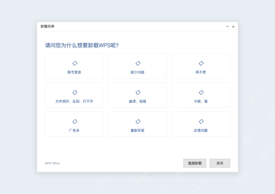Select the 崩溃、报错 diamond icon
Image resolution: width=275 pixels, height=194 pixels.
tap(138, 92)
